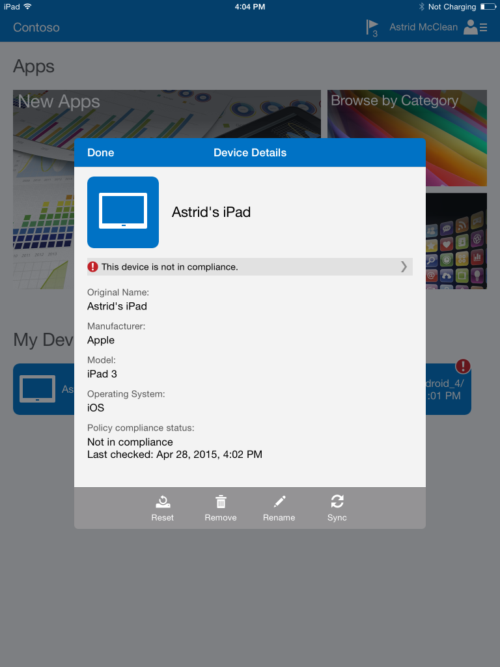
Task: Tap Bluetooth icon in status bar
Action: click(422, 7)
